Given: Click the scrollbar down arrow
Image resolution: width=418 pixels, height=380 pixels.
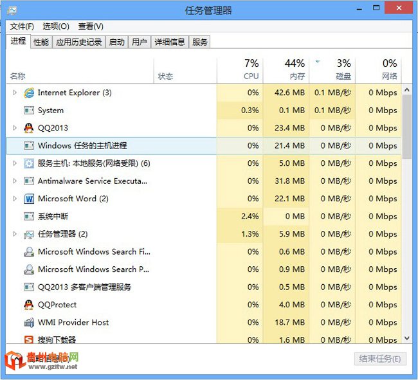Looking at the screenshot, I should tap(407, 338).
